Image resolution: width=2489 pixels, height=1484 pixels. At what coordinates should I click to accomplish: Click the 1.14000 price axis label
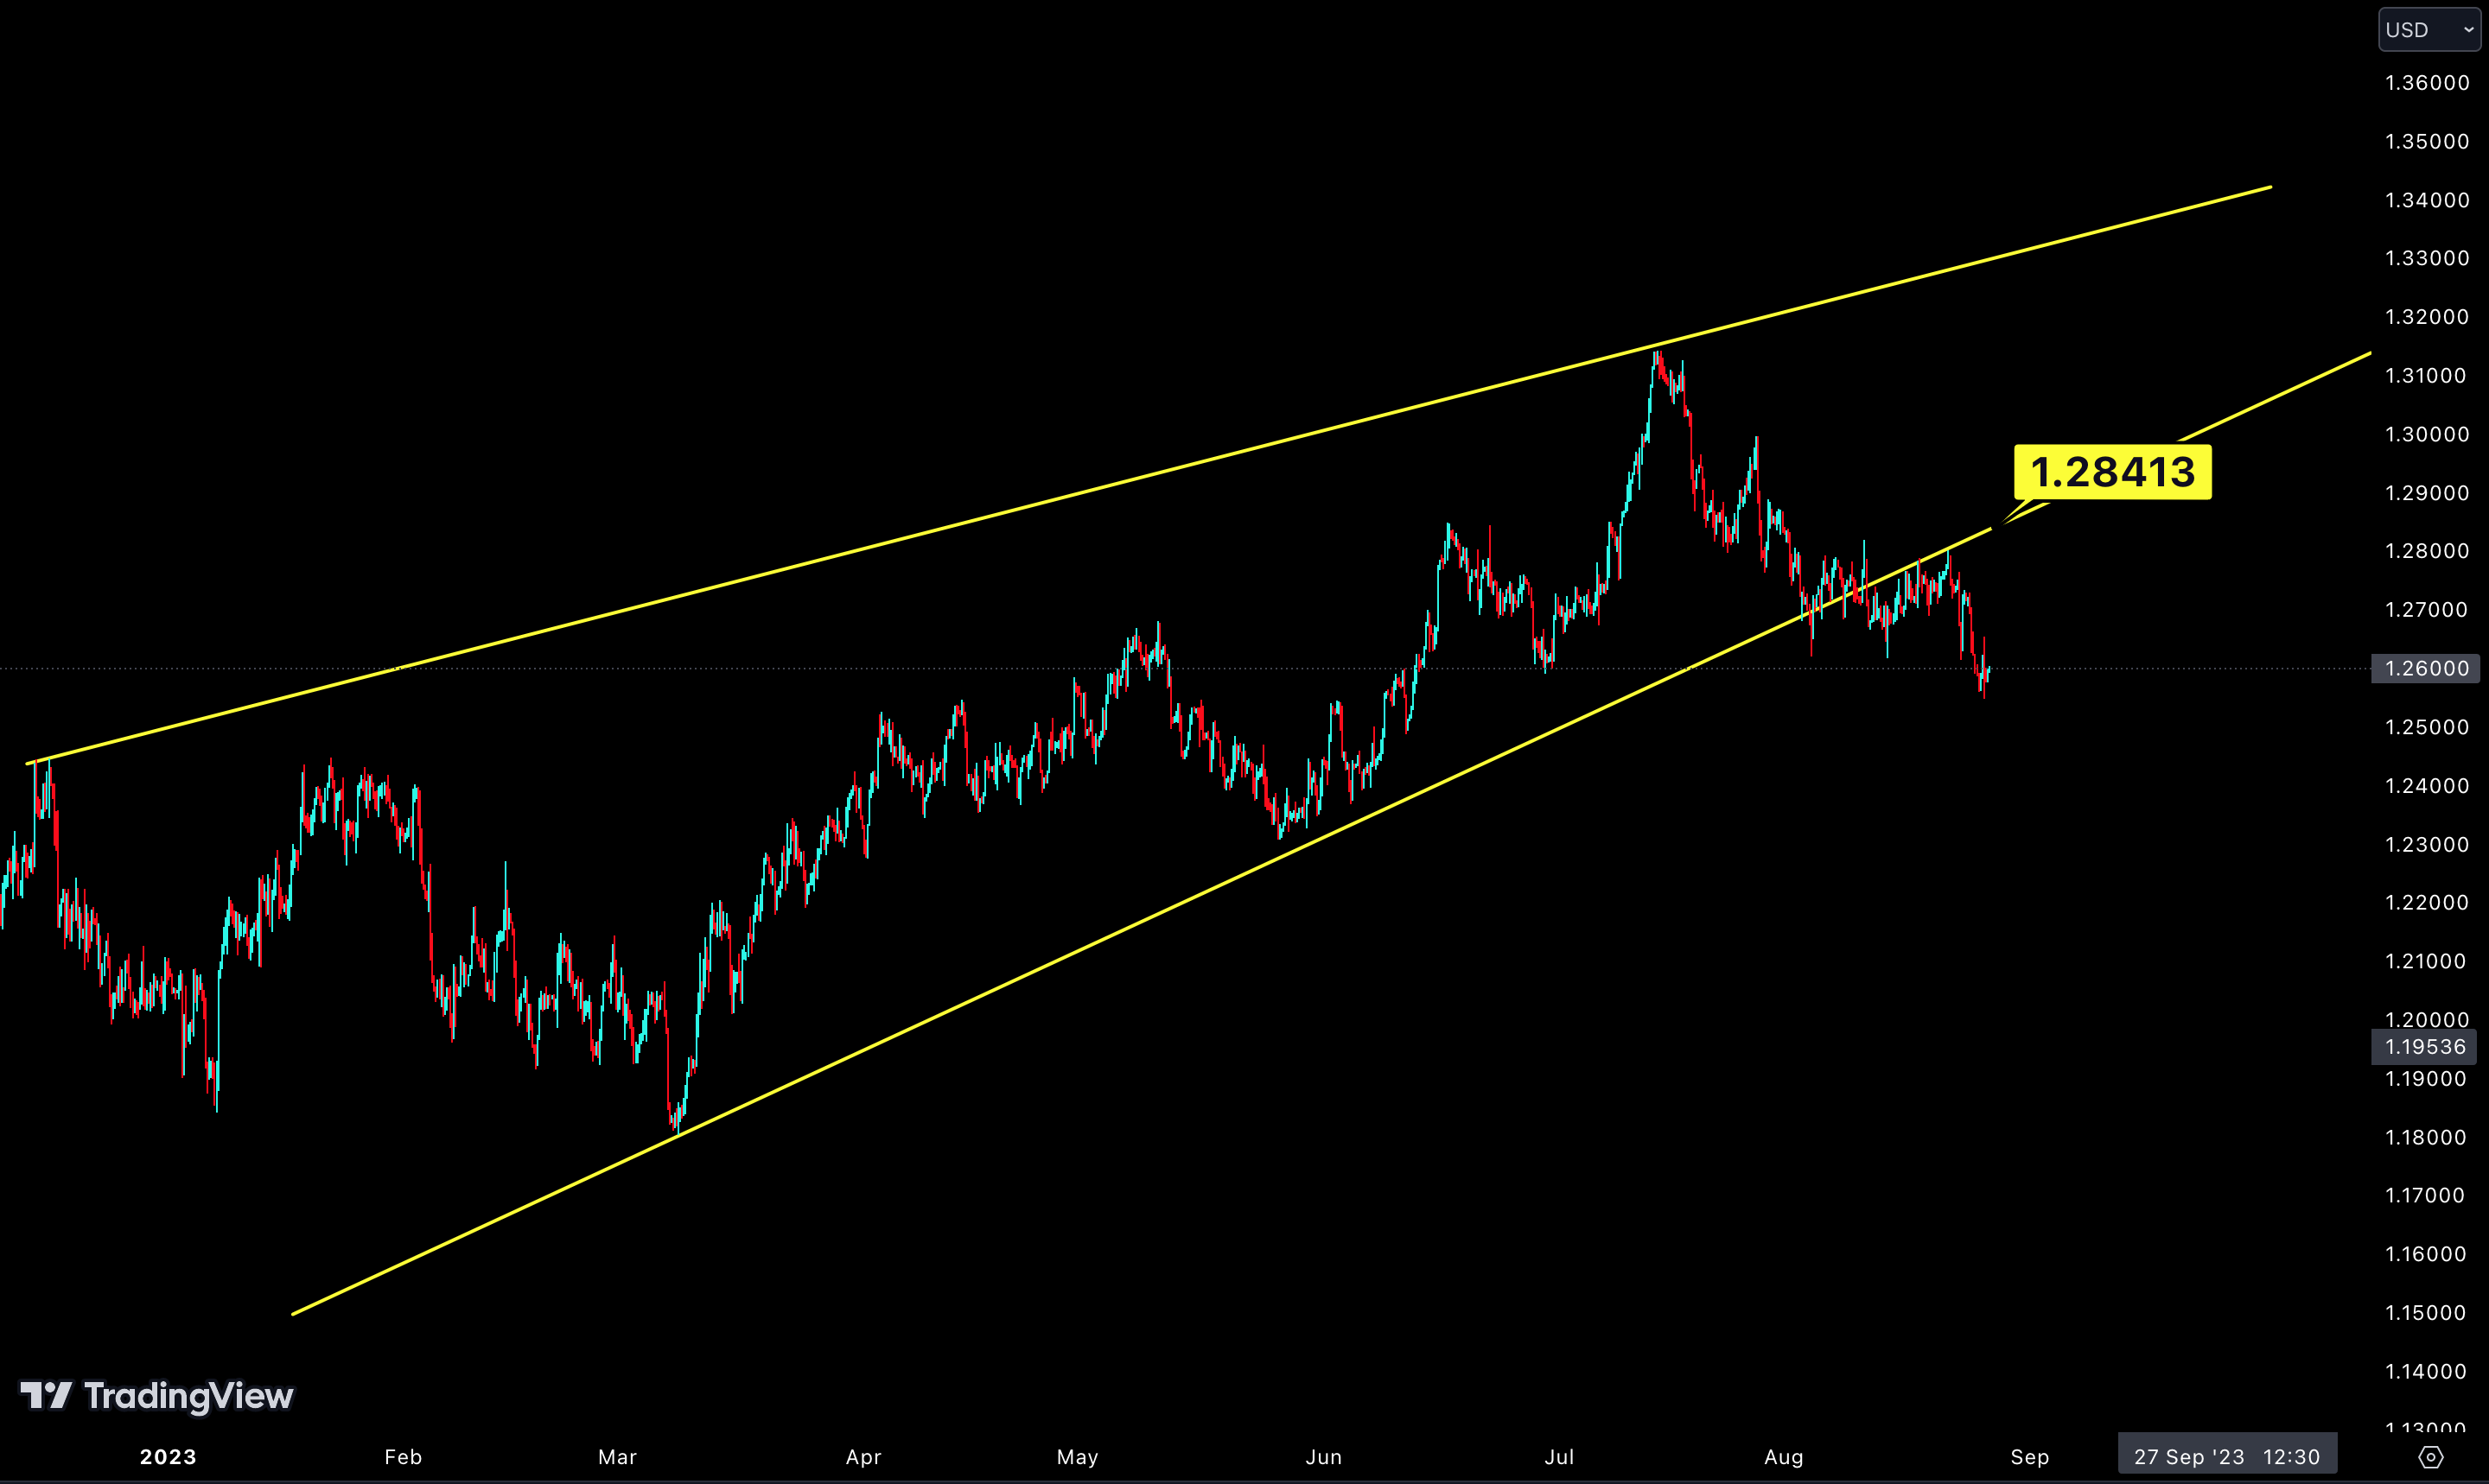(2427, 1372)
